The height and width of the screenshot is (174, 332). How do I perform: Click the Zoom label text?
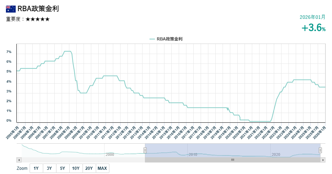coord(22,168)
